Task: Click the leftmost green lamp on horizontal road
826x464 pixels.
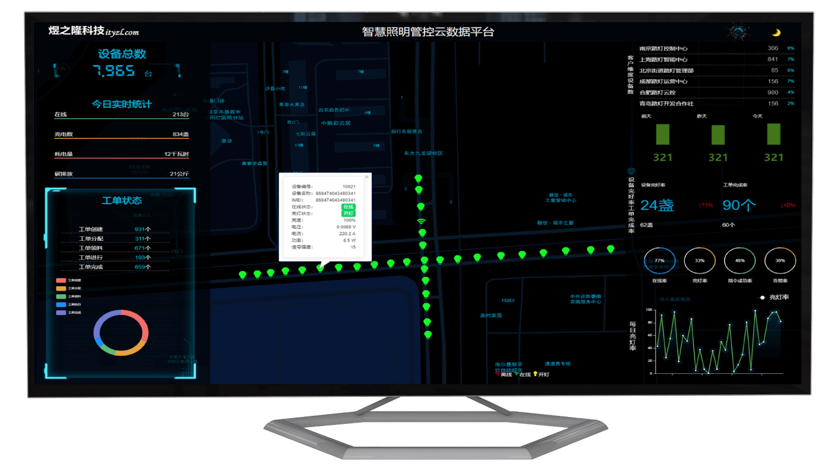Action: [x=242, y=275]
